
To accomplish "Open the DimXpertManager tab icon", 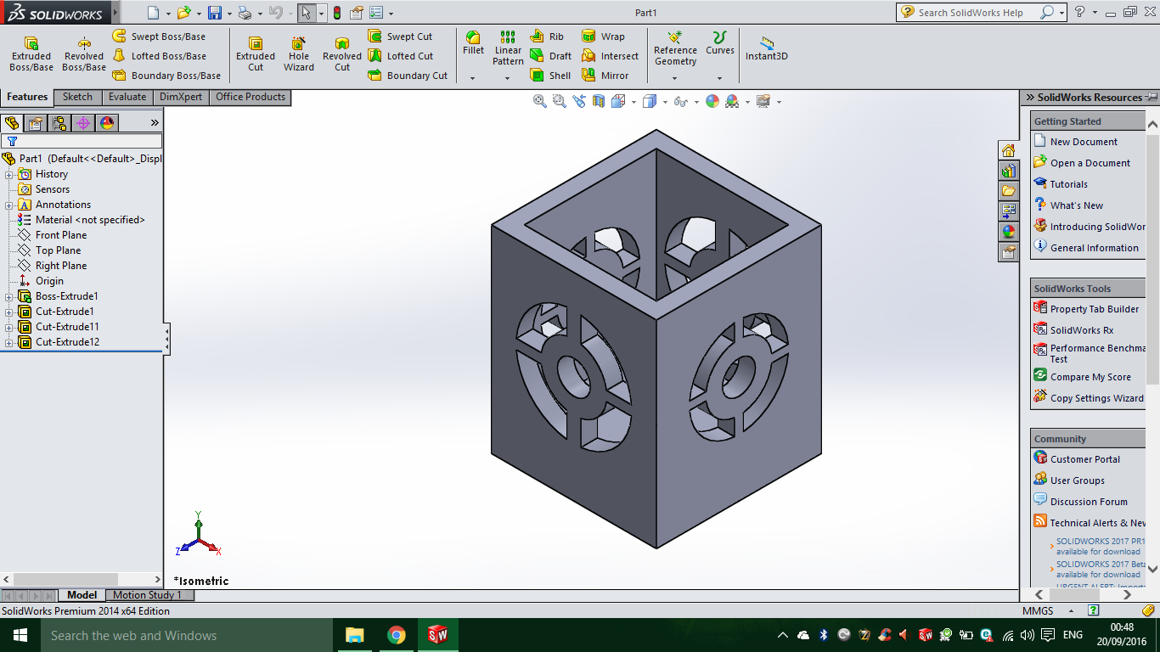I will 83,123.
